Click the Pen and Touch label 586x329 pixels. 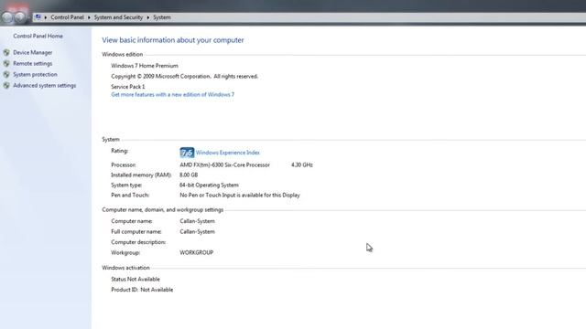pyautogui.click(x=130, y=195)
